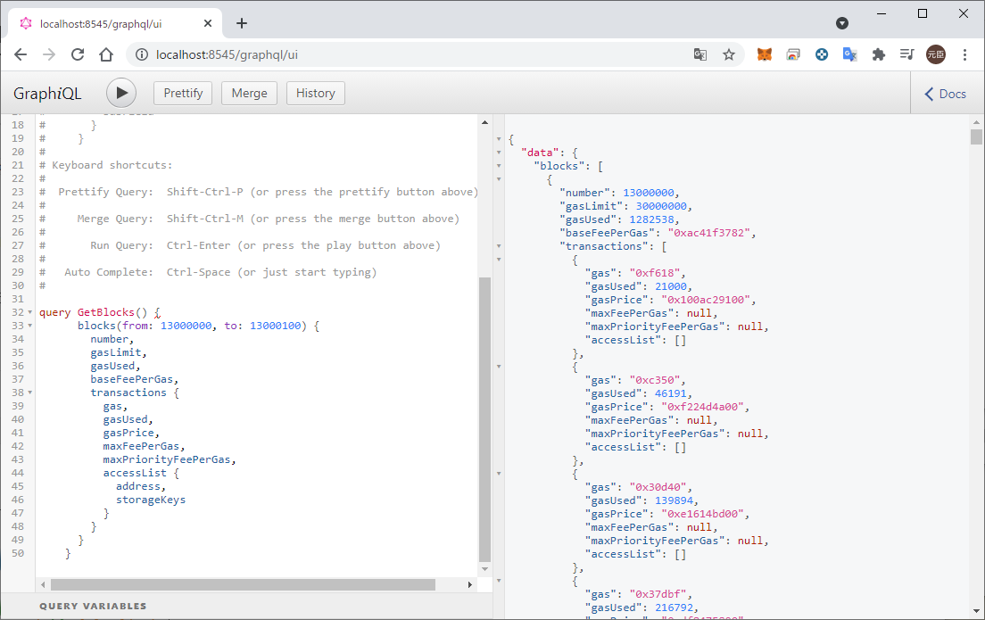Click the maxPriorityFeePerGas field on line 43
985x620 pixels.
tap(167, 459)
